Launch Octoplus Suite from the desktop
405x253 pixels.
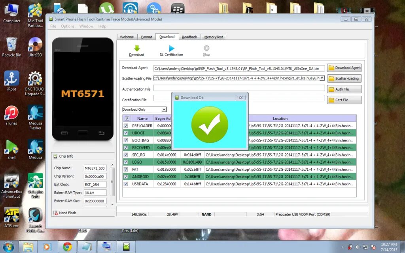(x=35, y=186)
